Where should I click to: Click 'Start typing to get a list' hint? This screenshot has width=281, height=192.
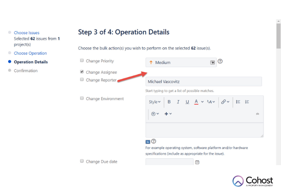180,91
